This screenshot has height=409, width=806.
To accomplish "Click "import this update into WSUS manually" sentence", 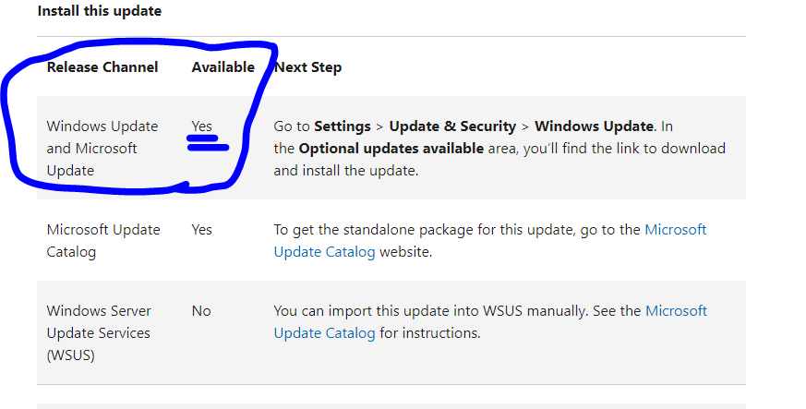I will [x=459, y=311].
